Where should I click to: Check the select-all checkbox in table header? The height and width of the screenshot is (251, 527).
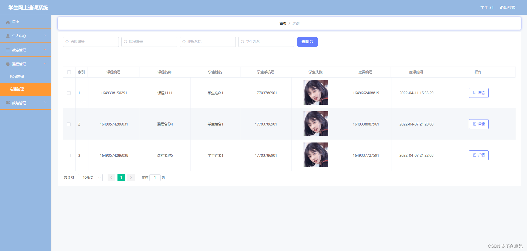pyautogui.click(x=69, y=72)
